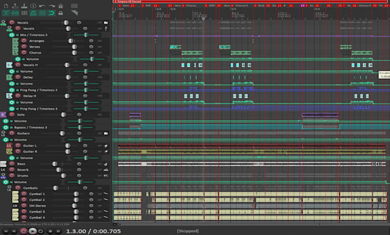Arm the Oll Stereo track for recording
Viewport: 390px width, 235px height.
pos(24,206)
